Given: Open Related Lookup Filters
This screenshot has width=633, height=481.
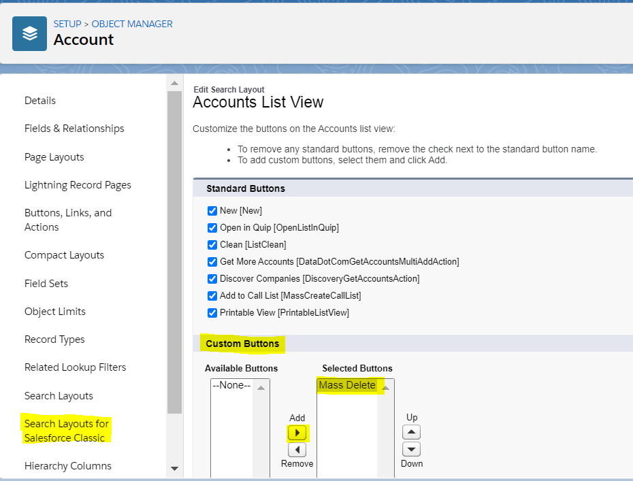Looking at the screenshot, I should [75, 367].
